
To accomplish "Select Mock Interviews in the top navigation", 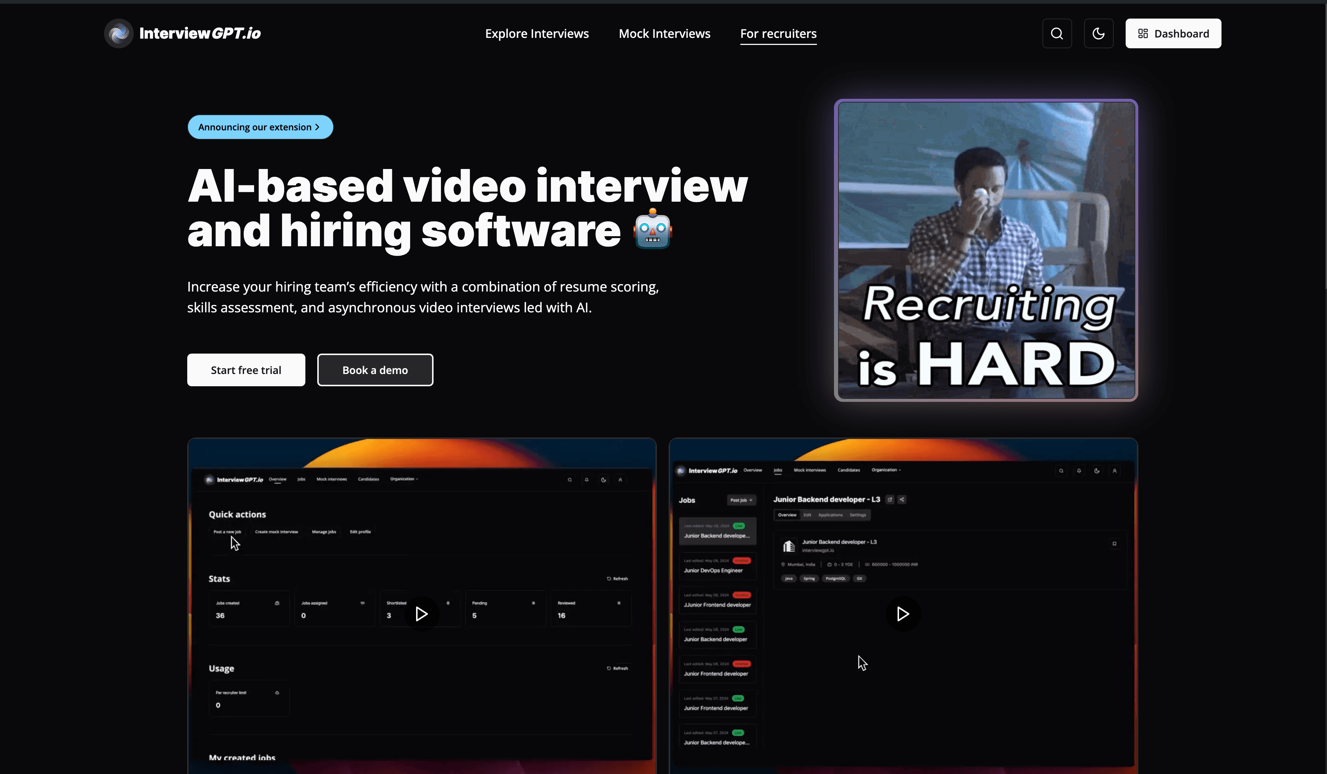I will (x=665, y=33).
